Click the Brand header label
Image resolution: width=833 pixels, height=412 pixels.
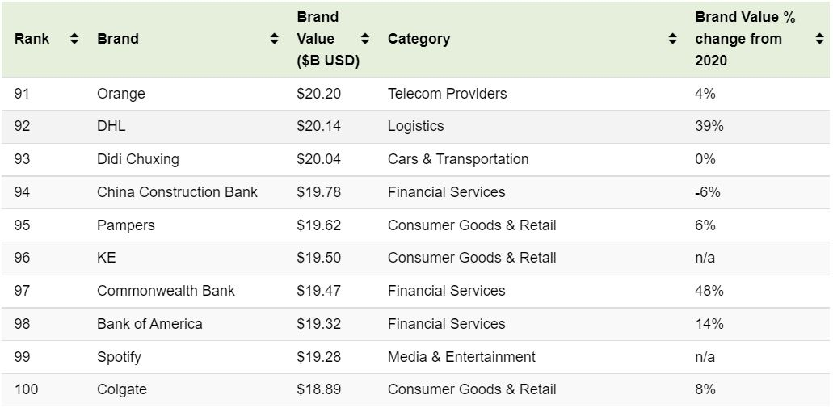coord(118,39)
